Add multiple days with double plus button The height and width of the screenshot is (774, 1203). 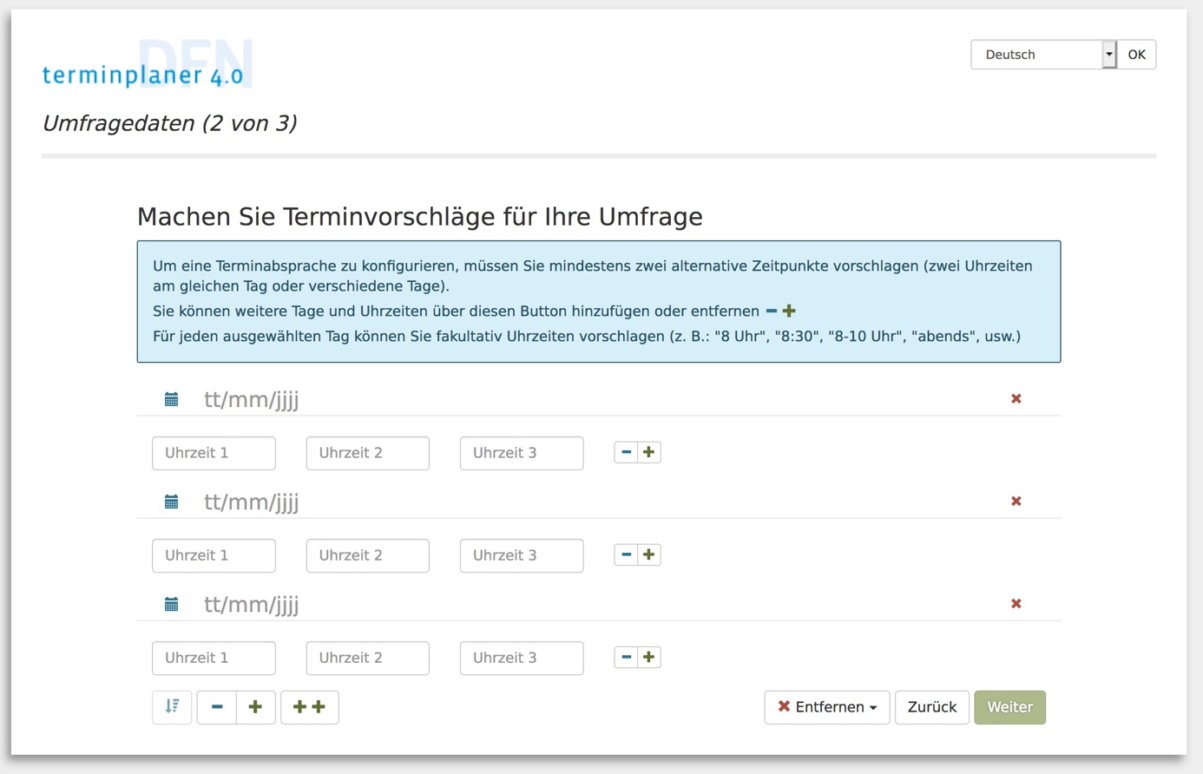click(309, 707)
